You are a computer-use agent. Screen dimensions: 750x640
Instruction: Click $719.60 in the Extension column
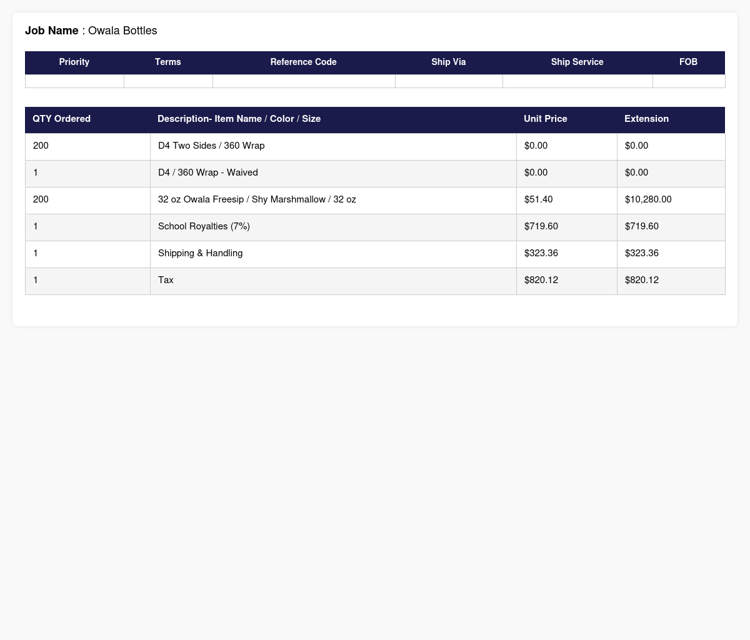(x=642, y=226)
